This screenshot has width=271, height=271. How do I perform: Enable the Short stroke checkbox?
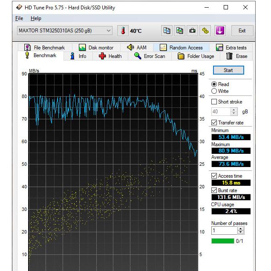pos(214,102)
